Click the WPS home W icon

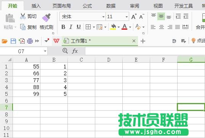coord(56,41)
